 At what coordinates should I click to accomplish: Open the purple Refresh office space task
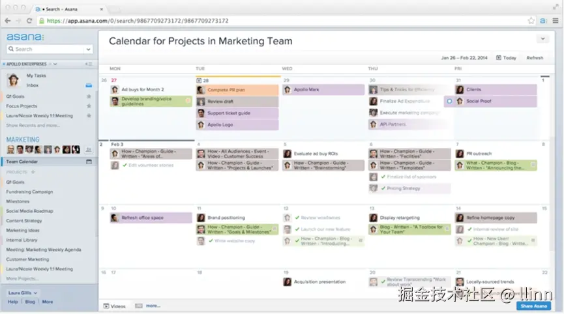151,218
